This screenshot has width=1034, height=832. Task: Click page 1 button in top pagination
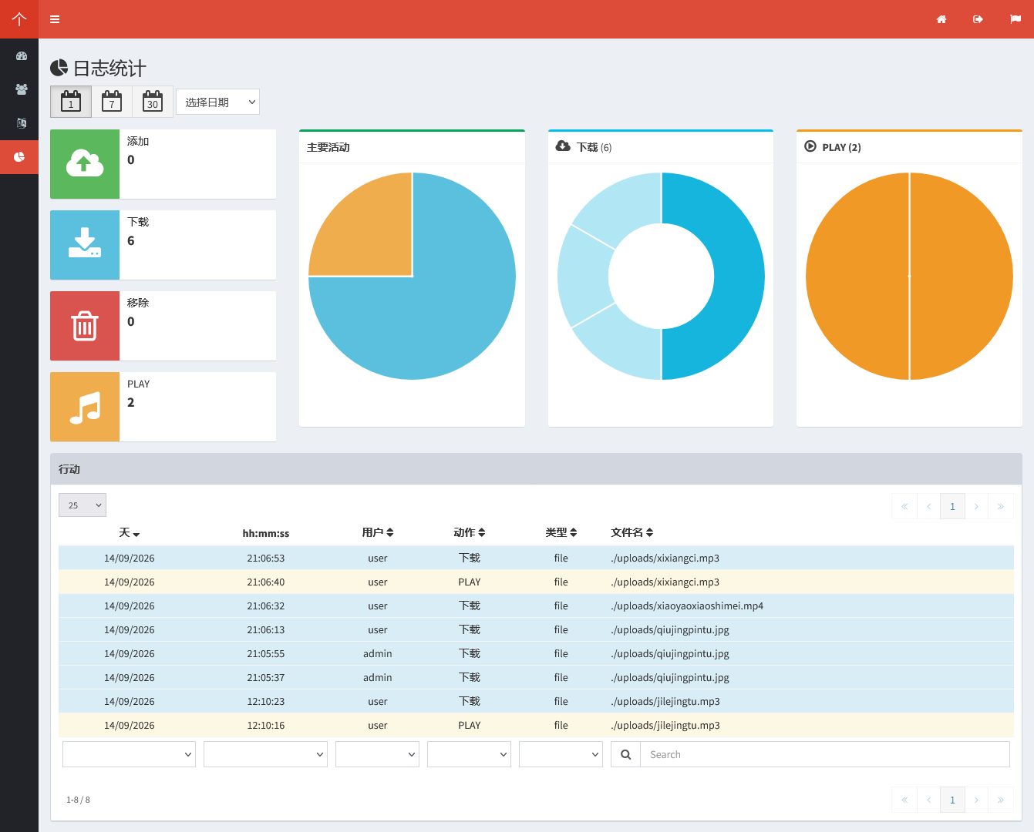click(952, 506)
